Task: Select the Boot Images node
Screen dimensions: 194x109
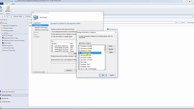Action: [7, 43]
